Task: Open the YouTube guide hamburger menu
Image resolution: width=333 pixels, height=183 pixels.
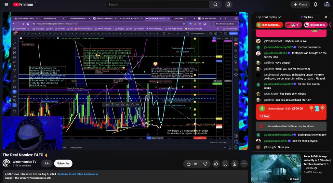Action: (7, 5)
